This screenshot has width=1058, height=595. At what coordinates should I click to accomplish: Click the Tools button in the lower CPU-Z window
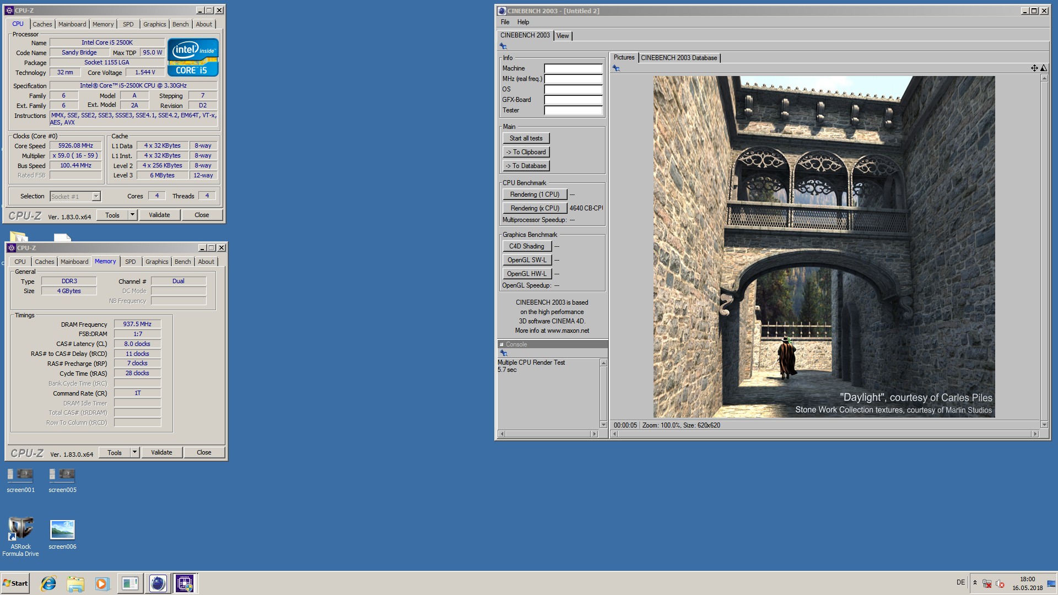click(115, 452)
